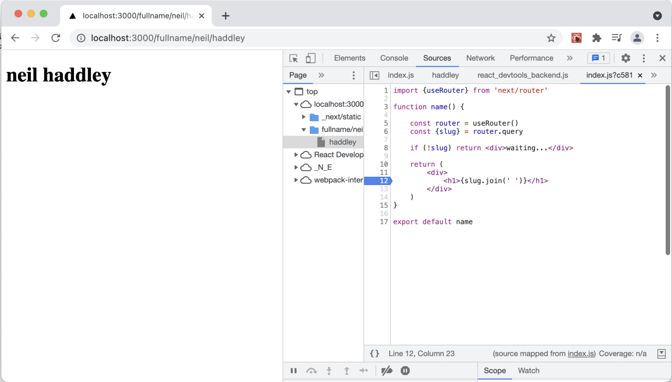
Task: Open the Chrome extensions puzzle icon
Action: click(x=597, y=38)
